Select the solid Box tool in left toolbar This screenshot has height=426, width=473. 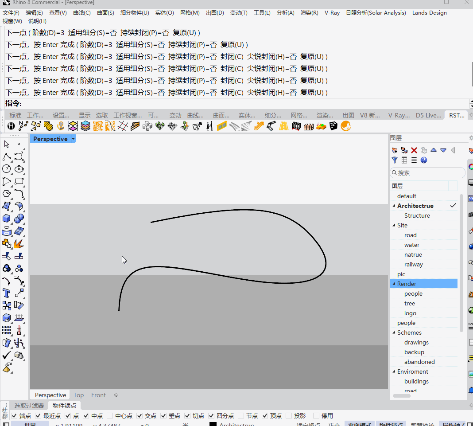(x=7, y=219)
